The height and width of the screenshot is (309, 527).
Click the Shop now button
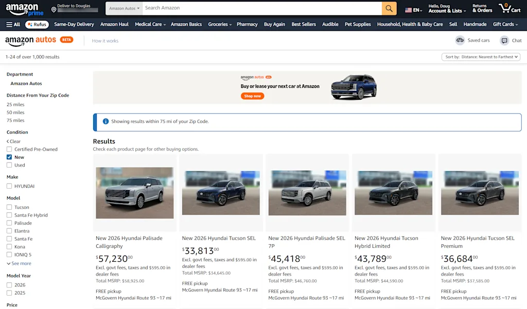click(252, 96)
